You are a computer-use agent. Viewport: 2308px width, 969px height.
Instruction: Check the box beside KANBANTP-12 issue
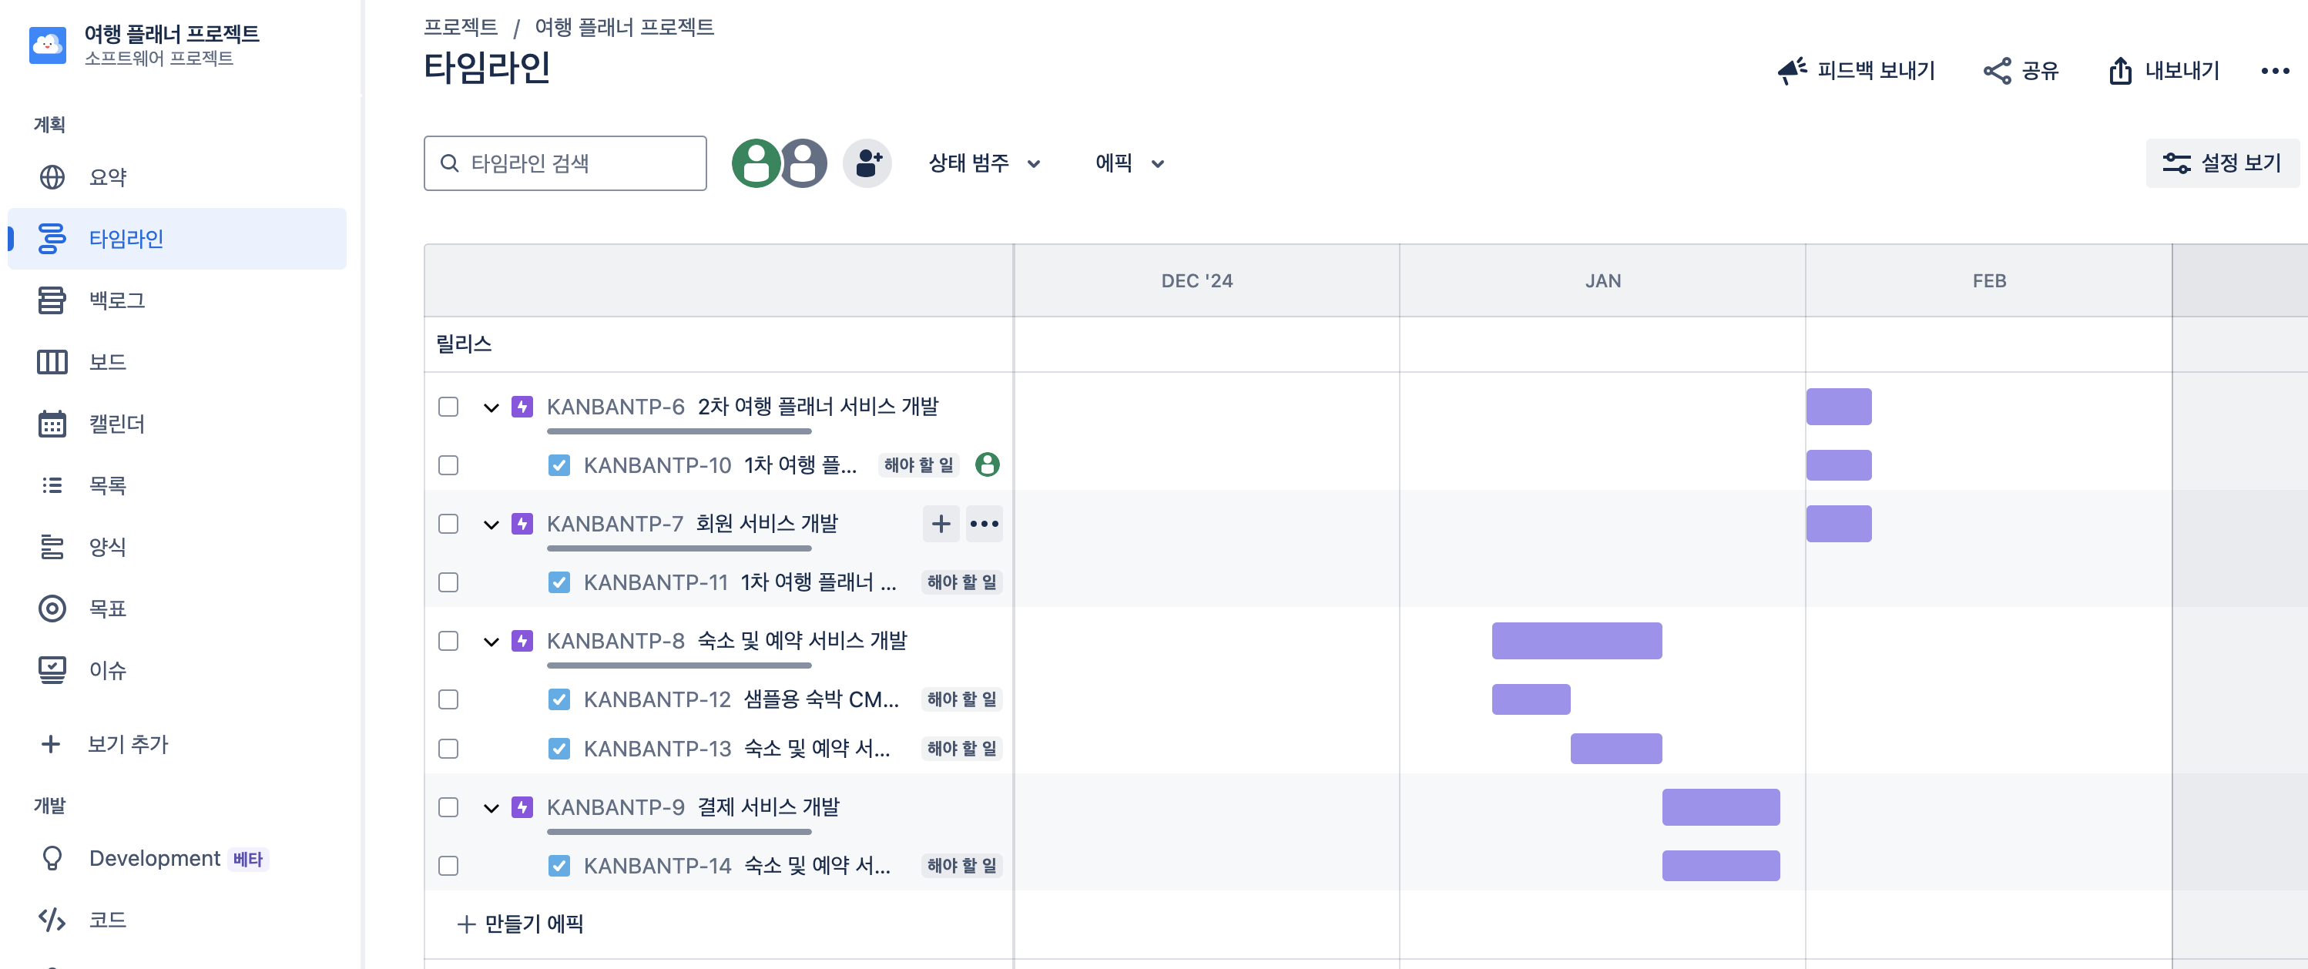click(x=448, y=699)
